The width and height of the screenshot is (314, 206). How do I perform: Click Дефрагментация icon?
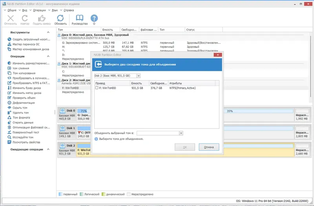pos(9,103)
